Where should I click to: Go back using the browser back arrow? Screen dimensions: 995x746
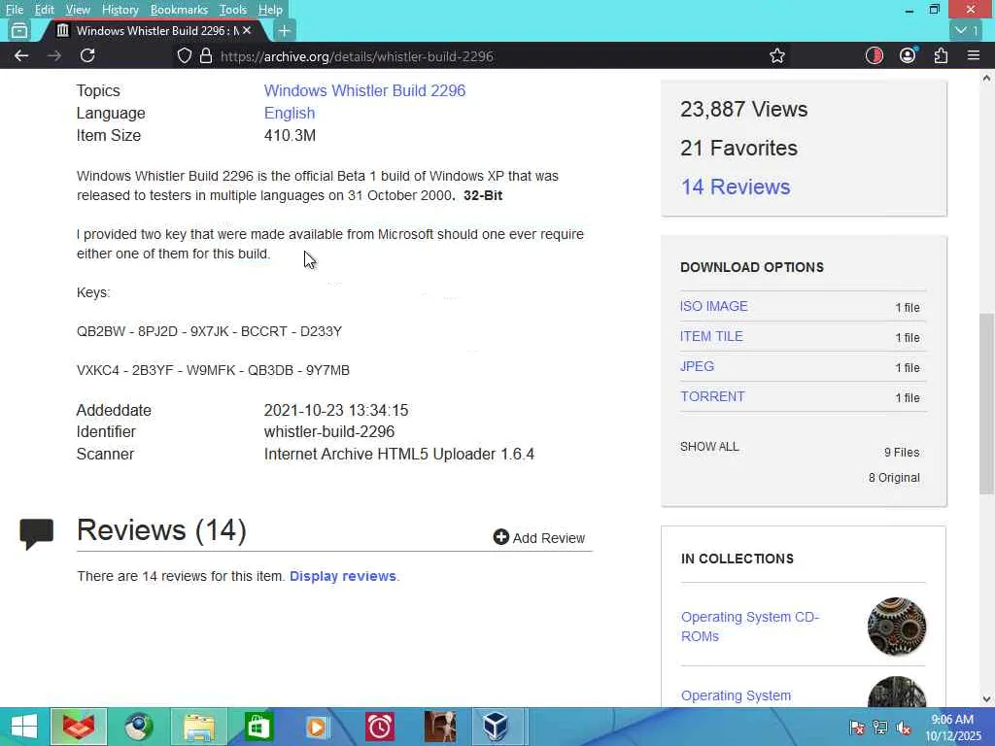pyautogui.click(x=21, y=55)
